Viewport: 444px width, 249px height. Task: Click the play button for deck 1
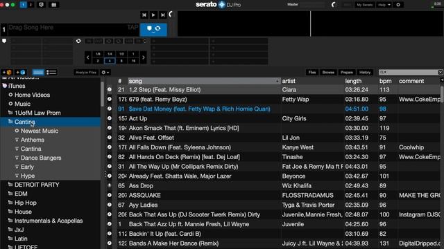(153, 15)
